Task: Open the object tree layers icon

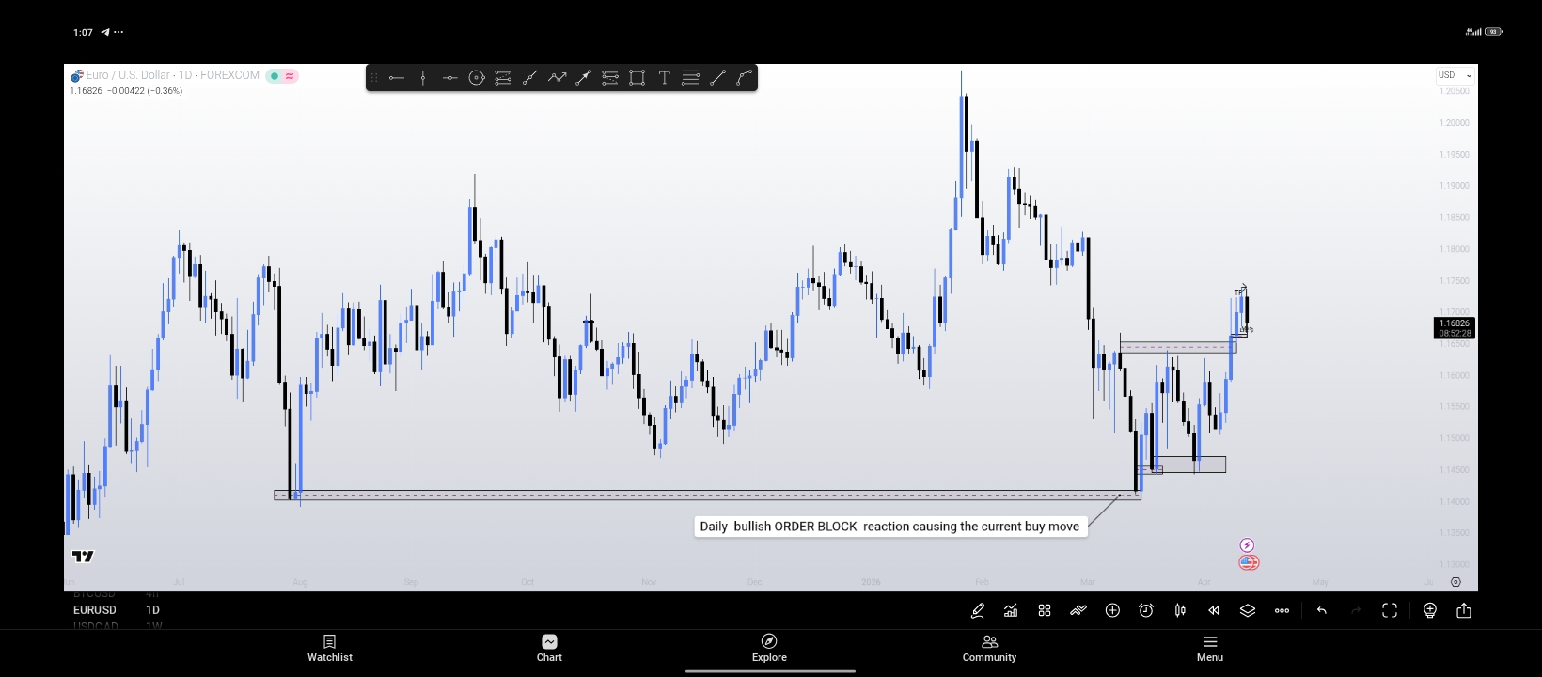Action: click(1248, 611)
